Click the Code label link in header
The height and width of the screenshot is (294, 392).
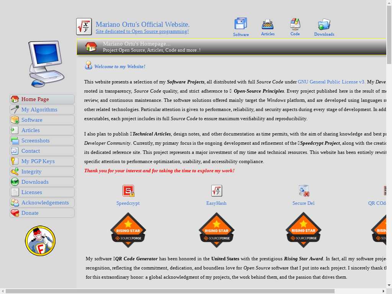pos(295,34)
